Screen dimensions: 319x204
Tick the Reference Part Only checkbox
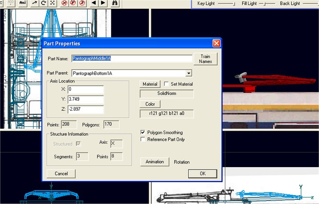(x=144, y=140)
